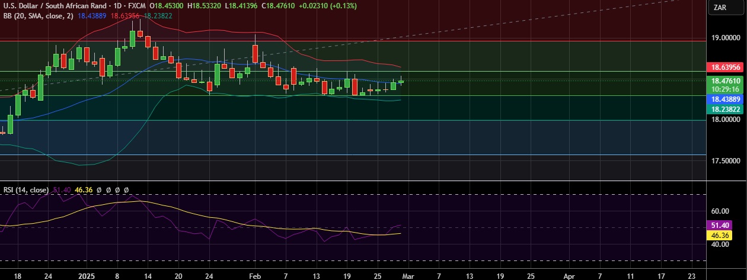Click the 18.00000 price scale value
The width and height of the screenshot is (747, 280).
point(726,120)
